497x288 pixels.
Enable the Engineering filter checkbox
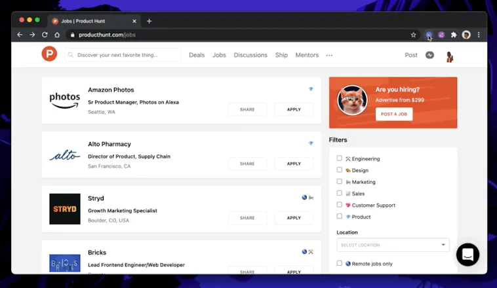(x=340, y=158)
